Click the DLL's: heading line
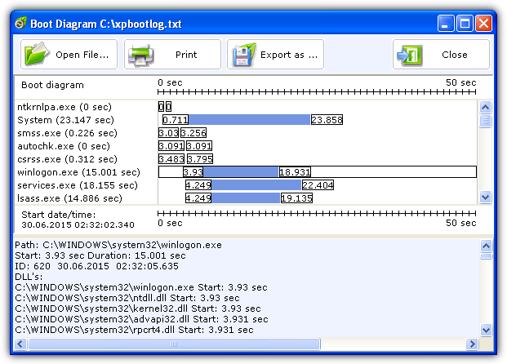This screenshot has height=364, width=507. click(x=29, y=277)
